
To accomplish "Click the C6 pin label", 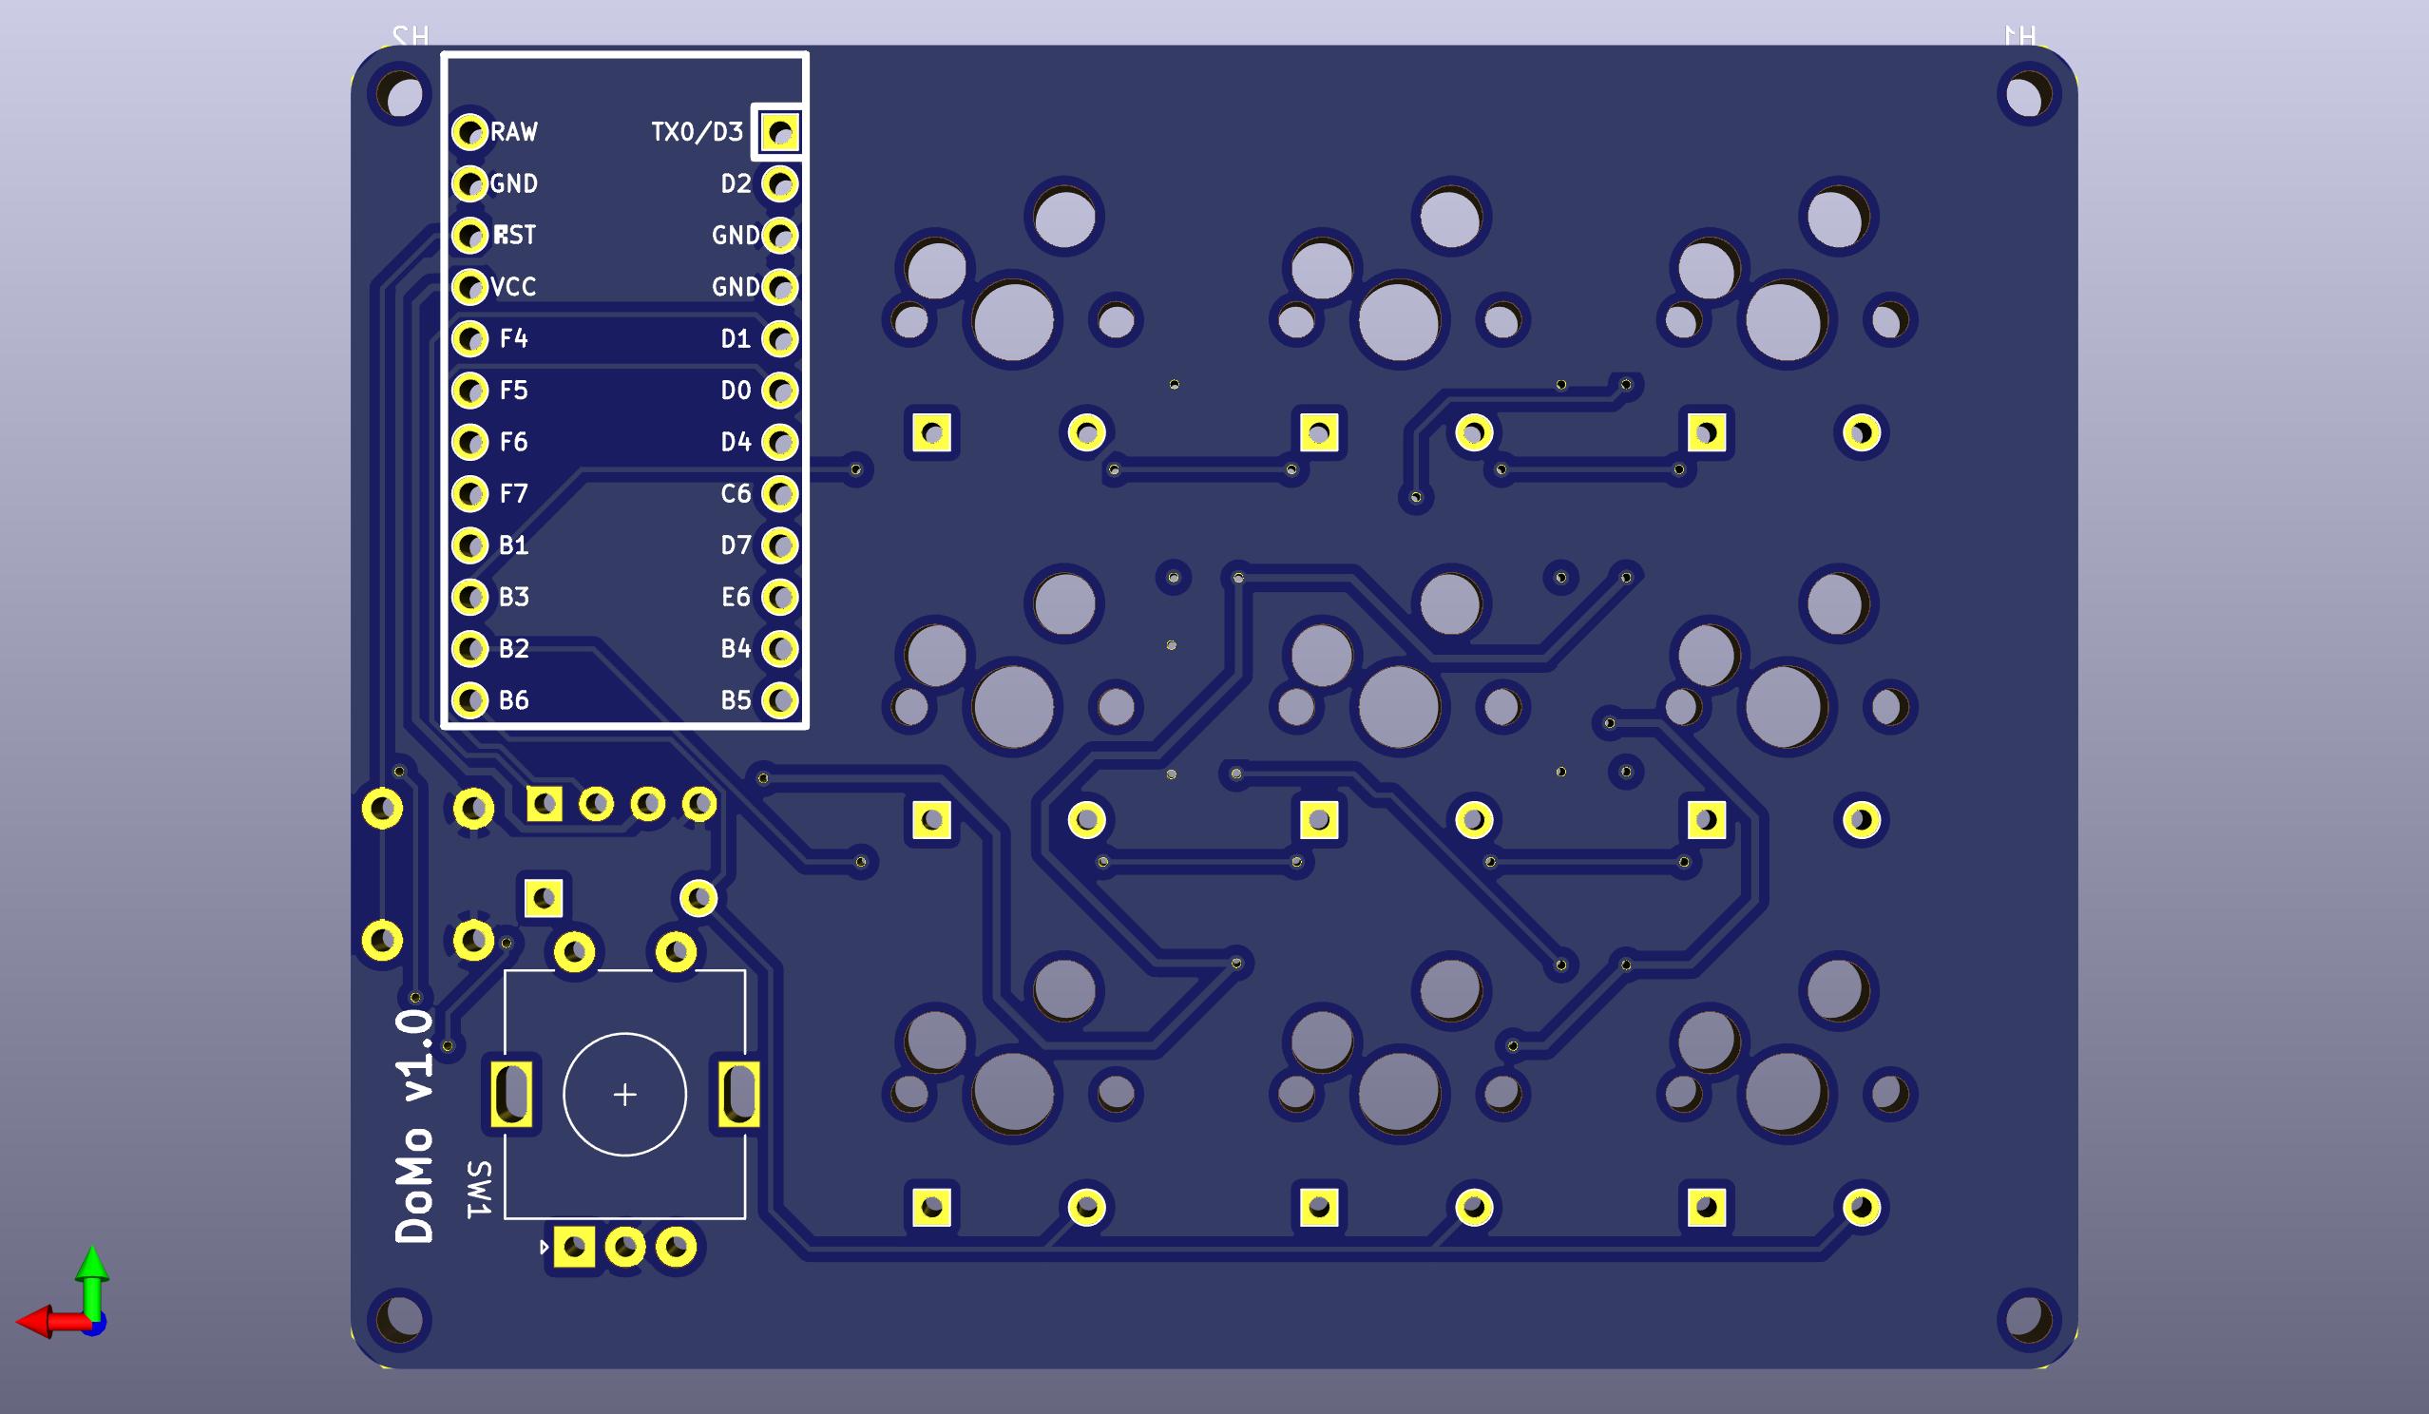I will pos(736,494).
